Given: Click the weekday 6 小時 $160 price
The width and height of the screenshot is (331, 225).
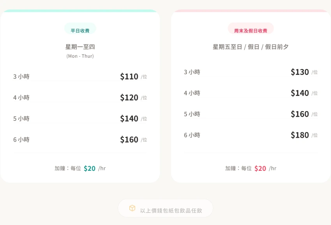Looking at the screenshot, I should coord(129,140).
